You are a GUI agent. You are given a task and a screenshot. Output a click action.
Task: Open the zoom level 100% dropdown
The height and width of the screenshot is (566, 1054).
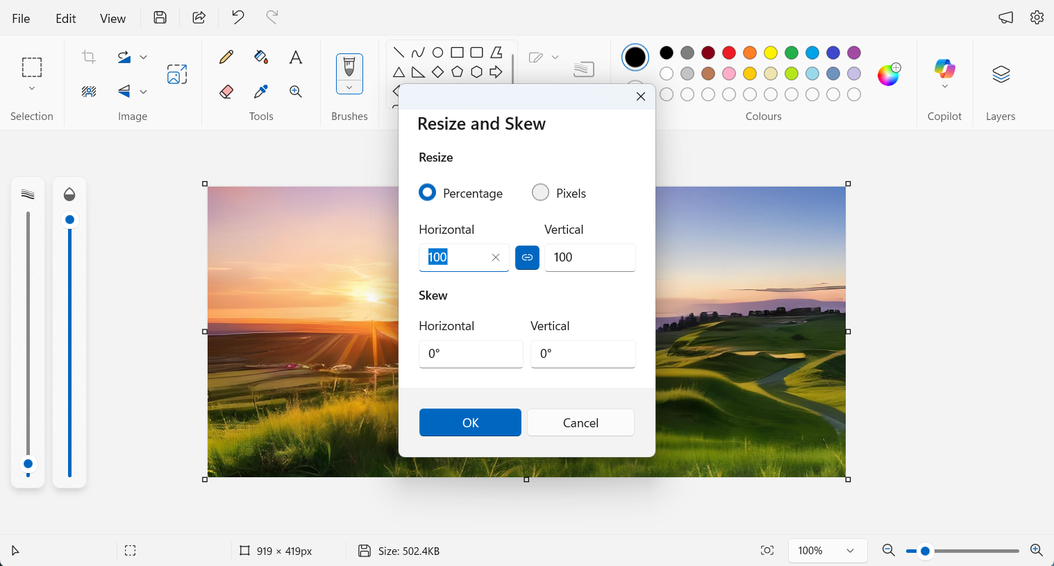pyautogui.click(x=828, y=551)
